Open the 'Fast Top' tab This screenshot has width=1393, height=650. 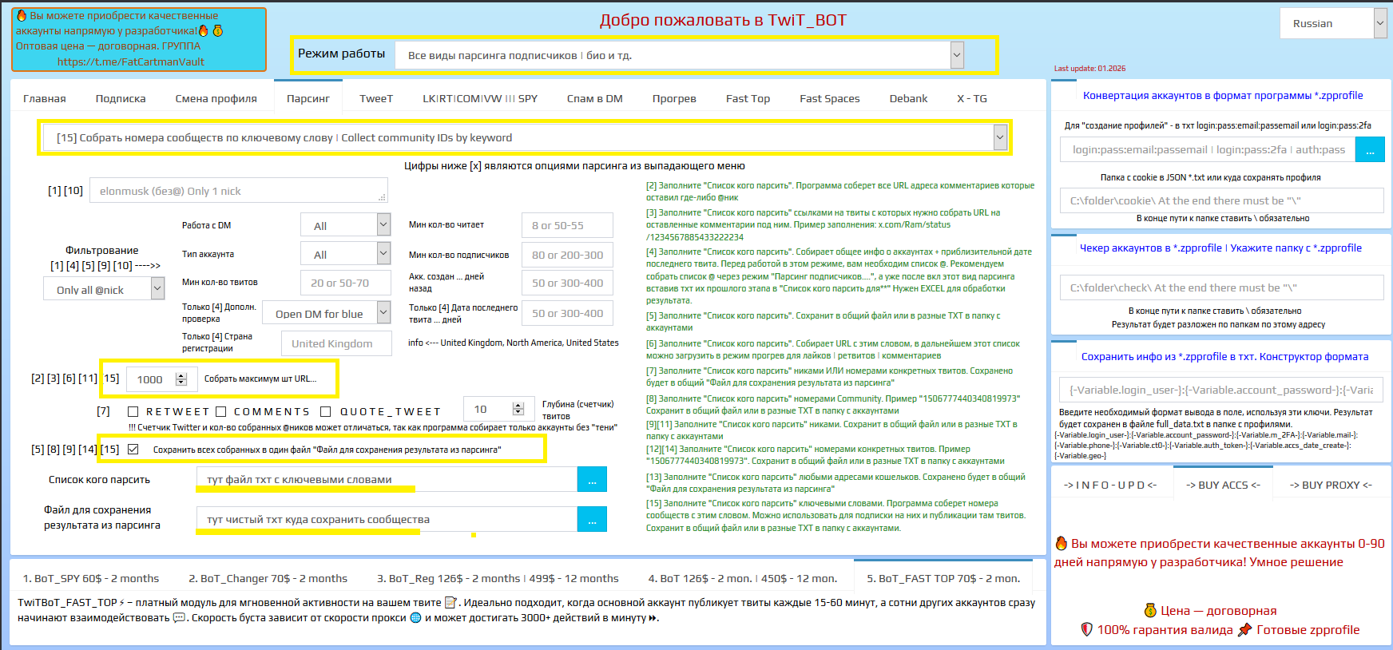tap(748, 98)
